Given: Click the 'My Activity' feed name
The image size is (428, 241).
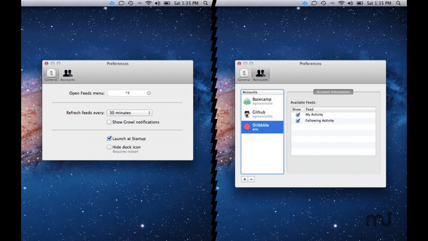Looking at the screenshot, I should coord(314,115).
